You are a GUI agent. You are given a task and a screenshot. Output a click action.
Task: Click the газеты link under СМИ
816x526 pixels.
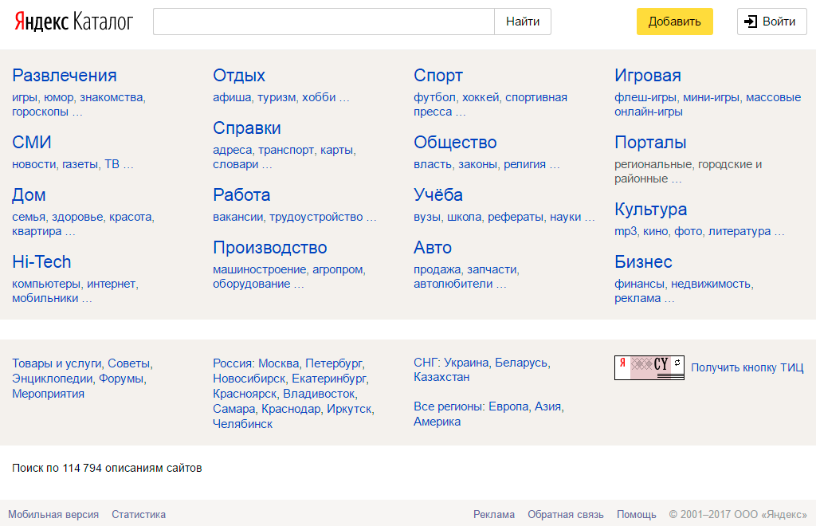pos(80,164)
